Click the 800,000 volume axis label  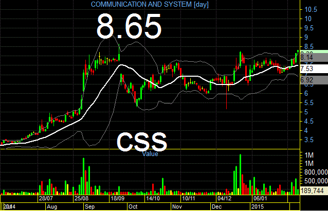[316, 173]
